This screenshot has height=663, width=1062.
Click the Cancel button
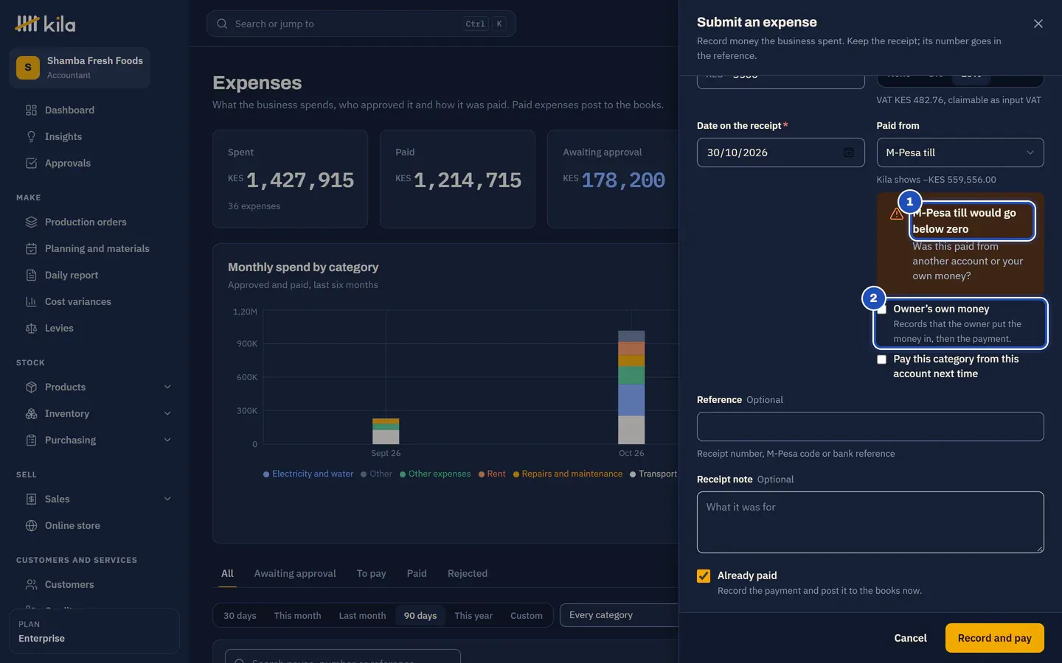point(911,639)
